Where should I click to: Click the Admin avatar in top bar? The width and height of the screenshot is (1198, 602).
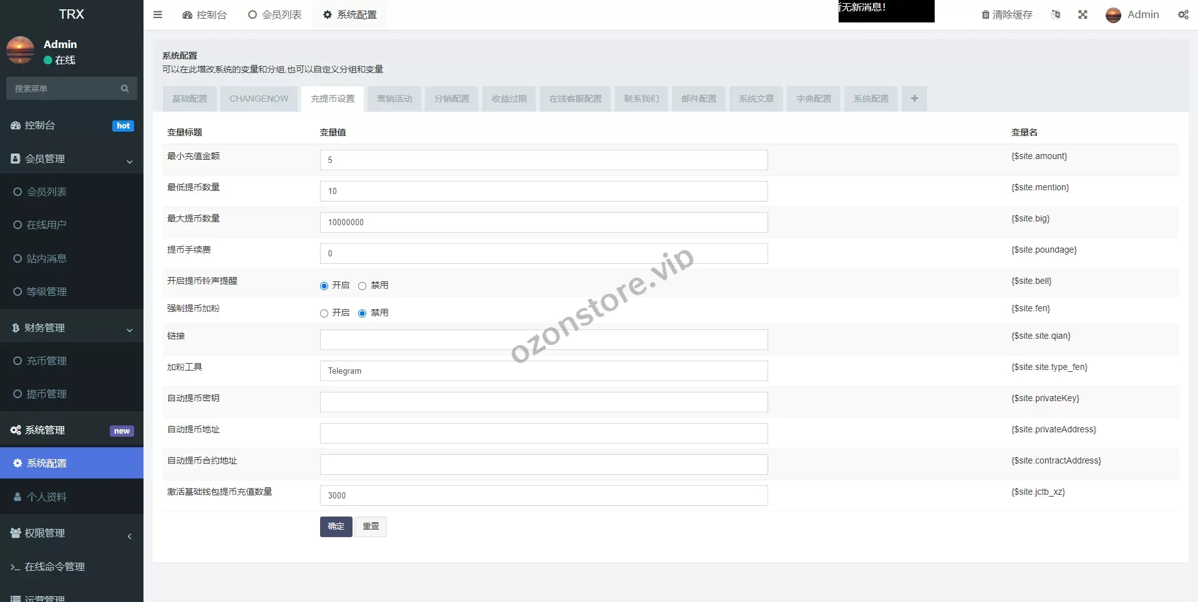coord(1113,15)
